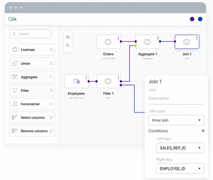Click the Incremental icon
The width and height of the screenshot is (213, 180).
pyautogui.click(x=15, y=104)
